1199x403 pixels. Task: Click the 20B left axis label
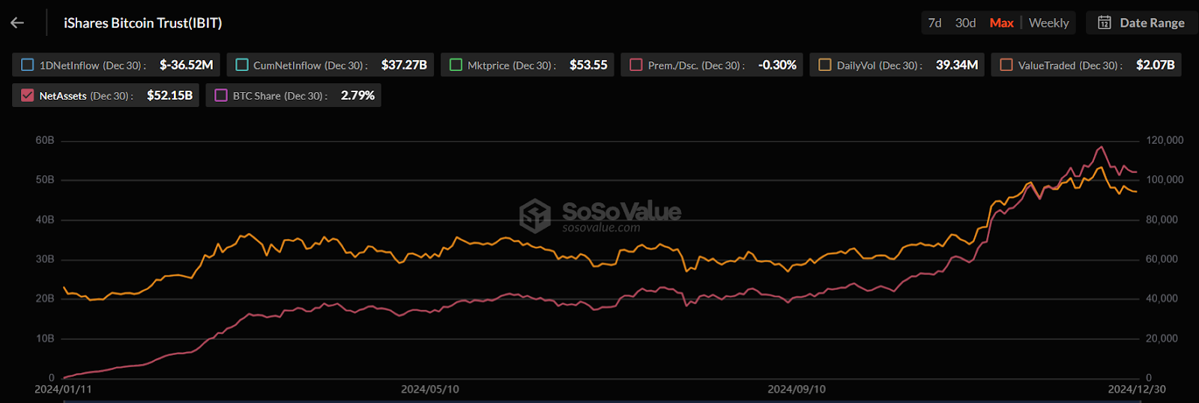(x=45, y=298)
